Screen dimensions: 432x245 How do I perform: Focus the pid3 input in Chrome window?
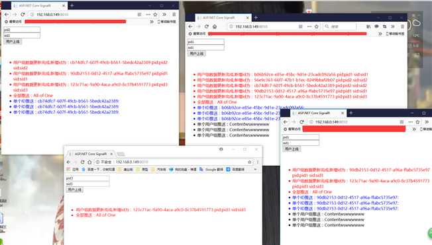click(87, 178)
